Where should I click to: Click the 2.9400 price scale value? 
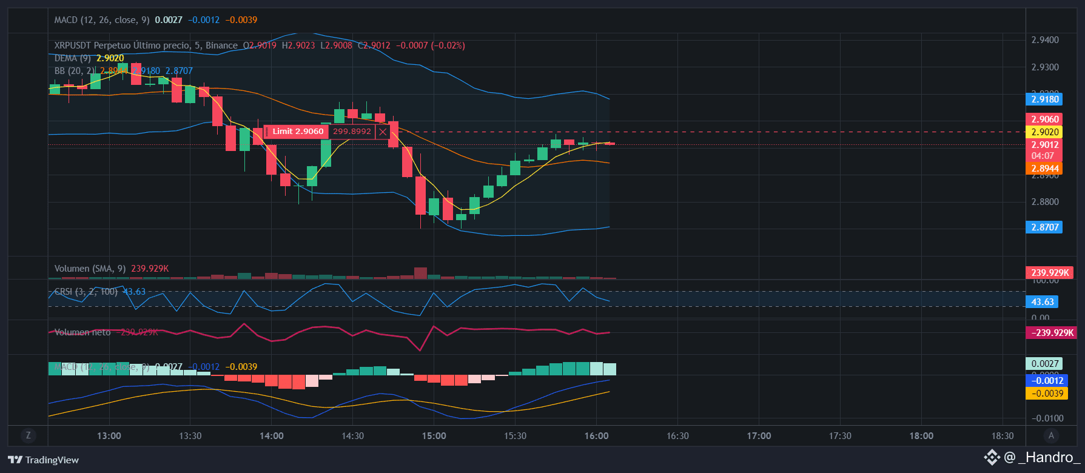click(1045, 40)
